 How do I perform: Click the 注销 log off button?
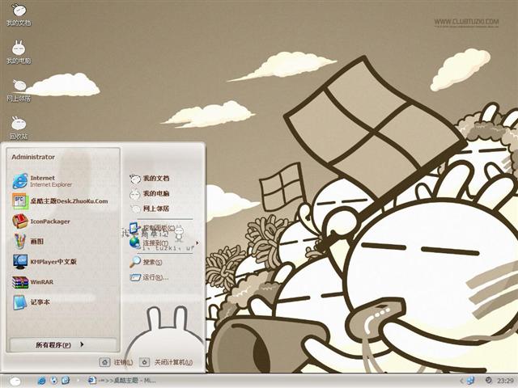[x=116, y=362]
